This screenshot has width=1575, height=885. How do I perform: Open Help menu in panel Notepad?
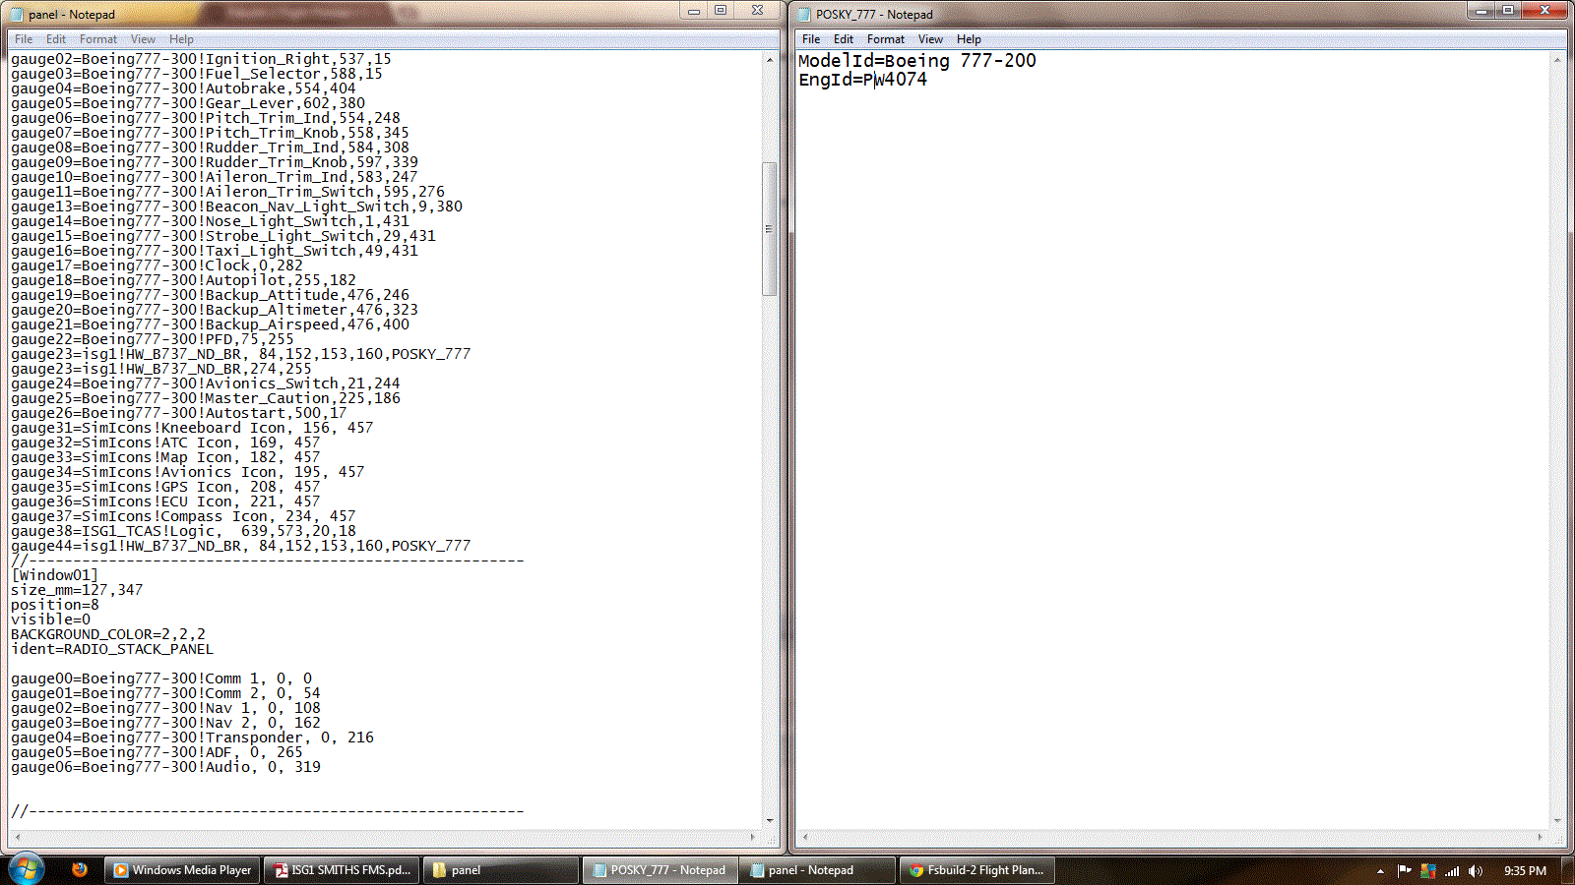(x=181, y=39)
